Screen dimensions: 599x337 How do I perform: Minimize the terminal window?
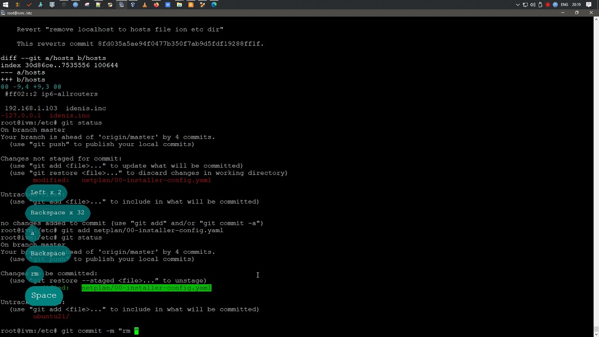(x=562, y=13)
